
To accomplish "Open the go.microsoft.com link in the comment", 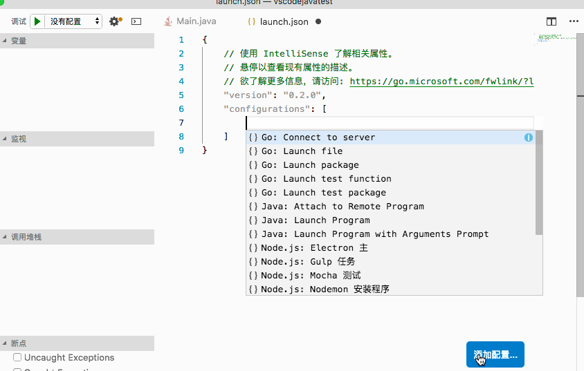I will 441,82.
